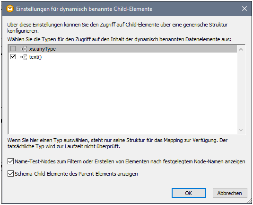Select the text() row label

[35, 57]
